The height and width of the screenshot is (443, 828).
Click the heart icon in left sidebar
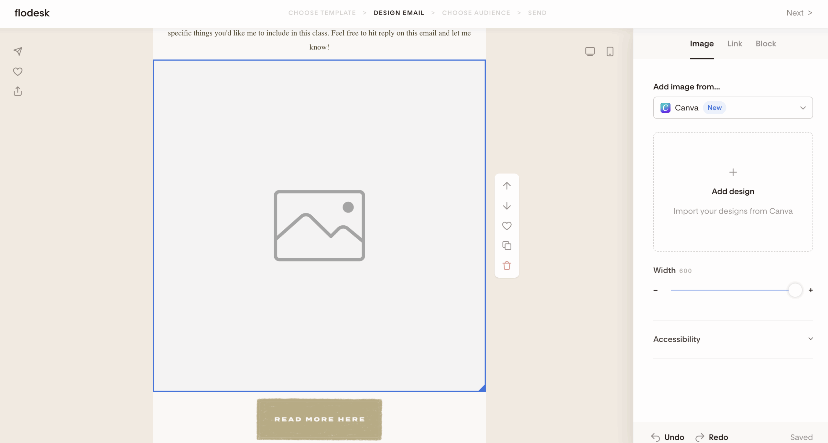18,71
